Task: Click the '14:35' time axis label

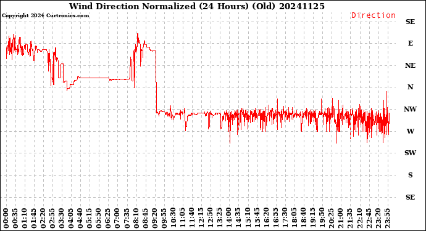Action: (x=238, y=218)
